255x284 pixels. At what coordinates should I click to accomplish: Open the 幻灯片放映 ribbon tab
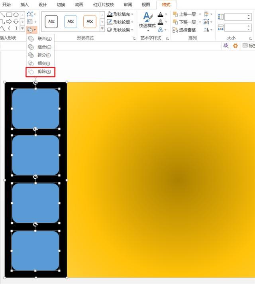tap(104, 4)
